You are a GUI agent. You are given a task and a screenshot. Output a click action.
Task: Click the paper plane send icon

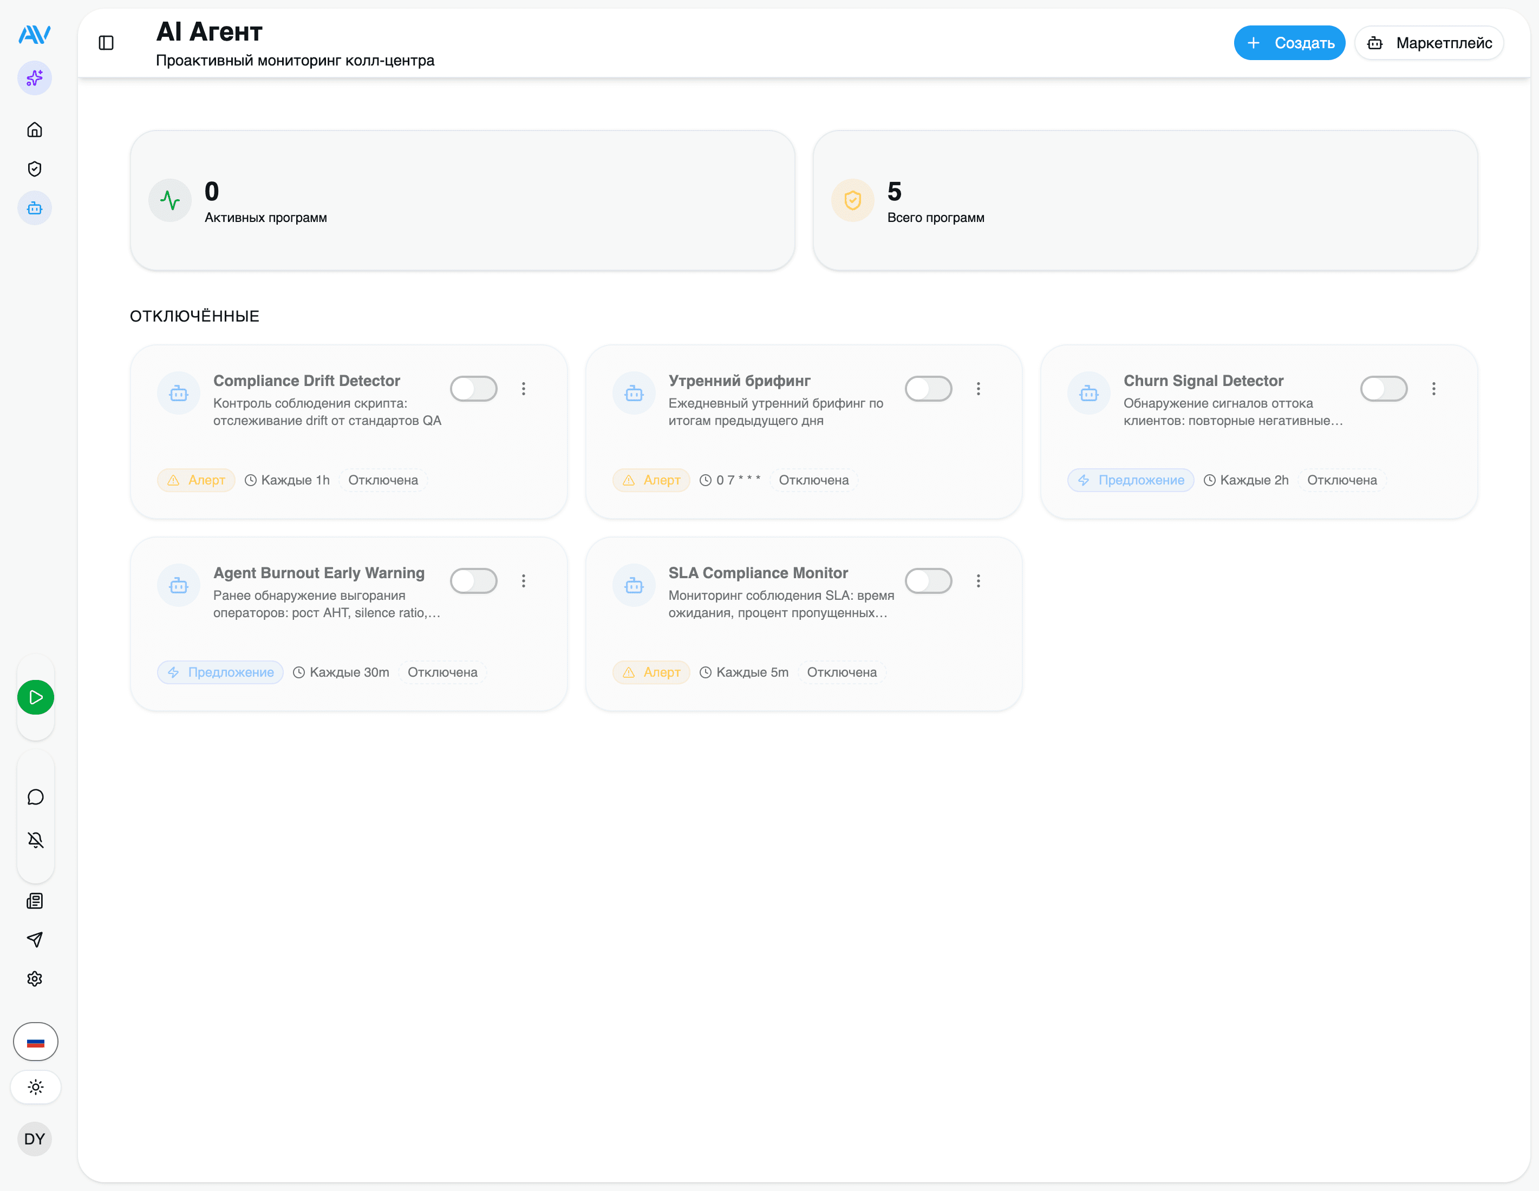pos(35,940)
